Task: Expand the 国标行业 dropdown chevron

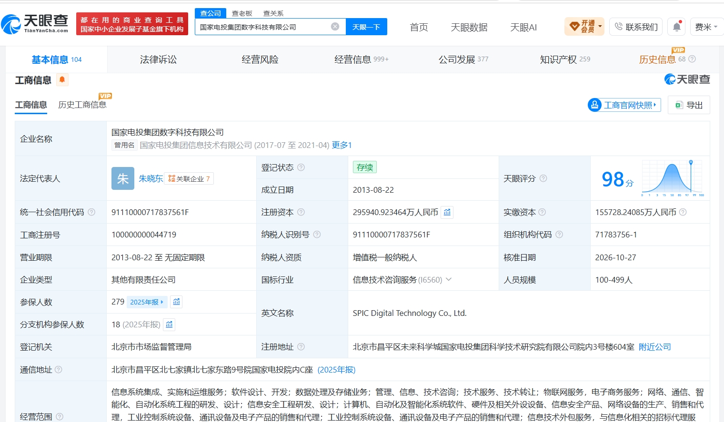Action: (448, 279)
